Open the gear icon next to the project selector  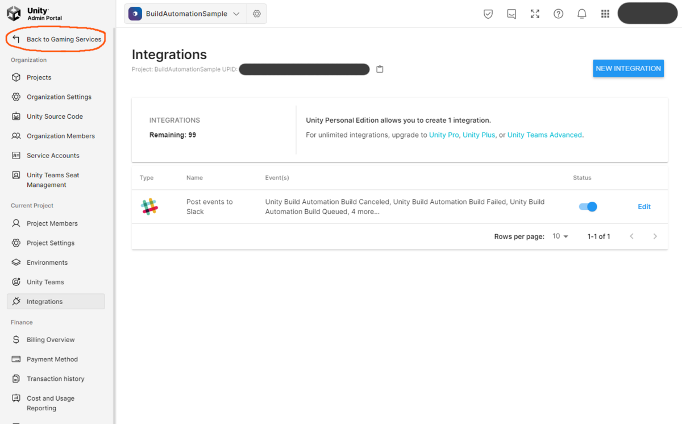(256, 13)
